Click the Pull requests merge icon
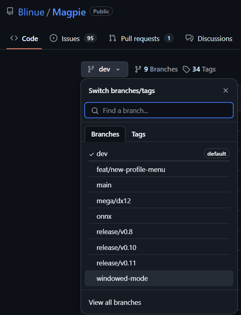 click(x=112, y=38)
